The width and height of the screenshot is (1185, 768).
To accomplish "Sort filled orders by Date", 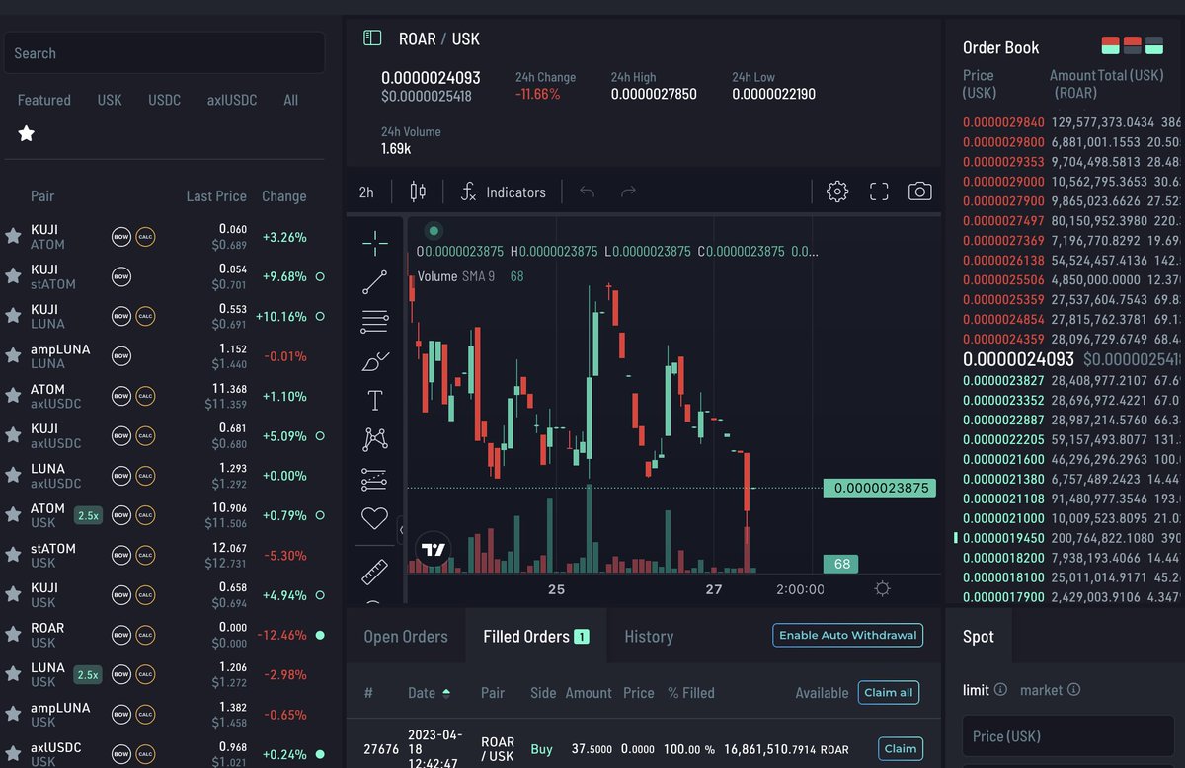I will [430, 693].
